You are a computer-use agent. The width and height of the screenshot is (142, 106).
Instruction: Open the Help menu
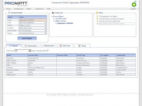49,9
